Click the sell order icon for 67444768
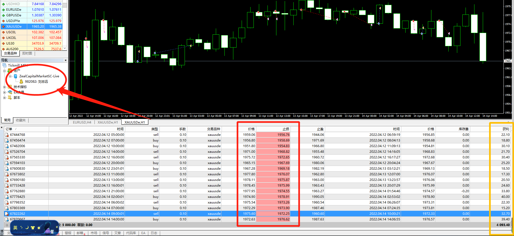This screenshot has width=514, height=236. 7,135
